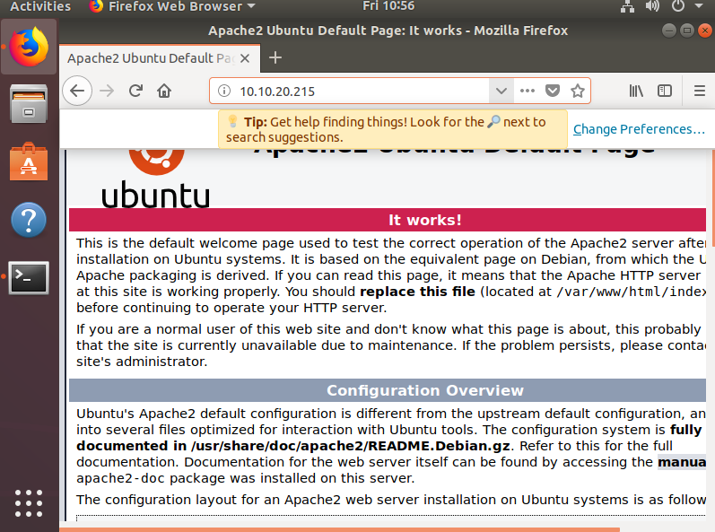
Task: Click the It works! banner heading
Action: pos(425,220)
